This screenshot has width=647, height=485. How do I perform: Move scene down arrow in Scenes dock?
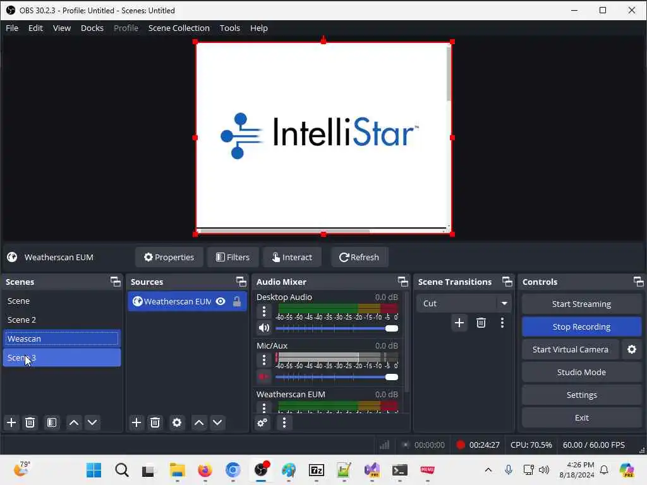coord(92,422)
